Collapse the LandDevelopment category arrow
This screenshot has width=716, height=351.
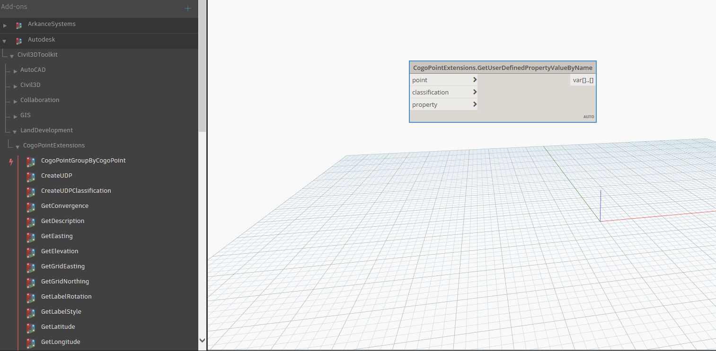click(x=15, y=131)
